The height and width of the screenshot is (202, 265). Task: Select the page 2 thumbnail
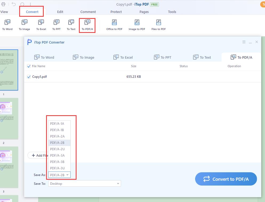(x=9, y=119)
